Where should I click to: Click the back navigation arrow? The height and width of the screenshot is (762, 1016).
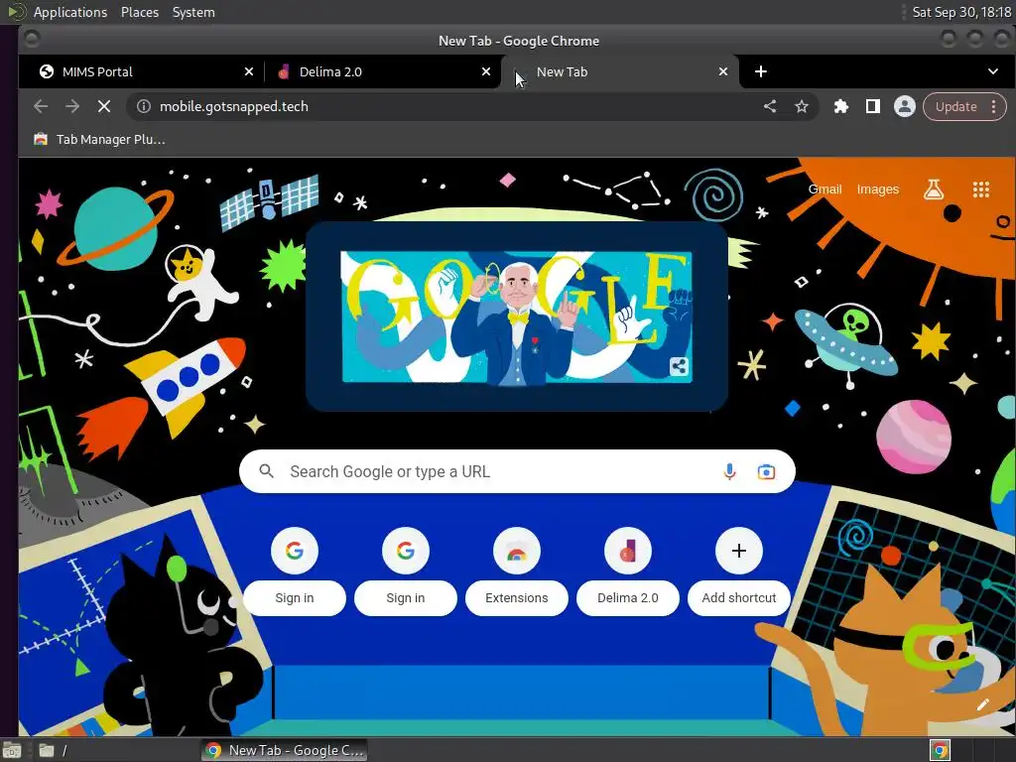coord(40,106)
